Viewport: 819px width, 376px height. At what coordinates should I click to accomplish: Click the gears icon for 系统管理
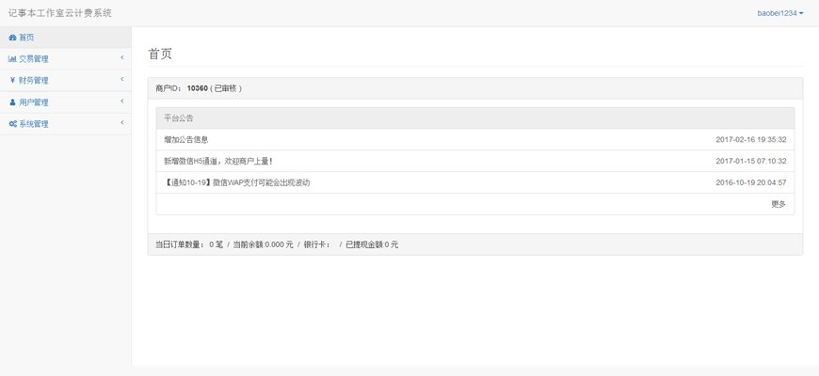pos(13,124)
